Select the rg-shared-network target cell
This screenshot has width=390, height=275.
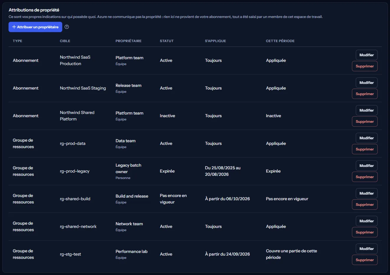click(x=78, y=226)
